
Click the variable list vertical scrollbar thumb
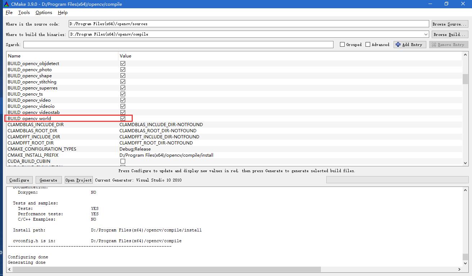tap(466, 79)
